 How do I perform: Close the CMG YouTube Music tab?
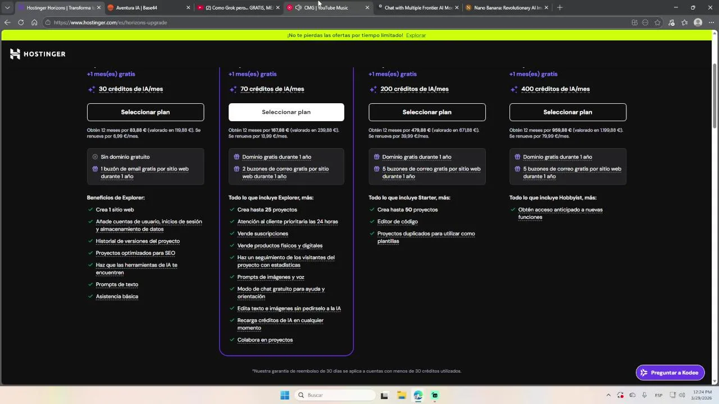coord(367,7)
